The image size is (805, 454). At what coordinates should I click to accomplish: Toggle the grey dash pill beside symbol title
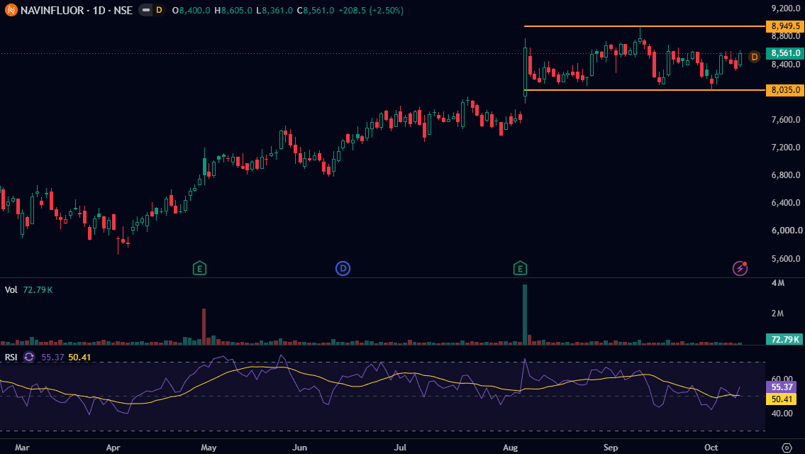(x=146, y=10)
